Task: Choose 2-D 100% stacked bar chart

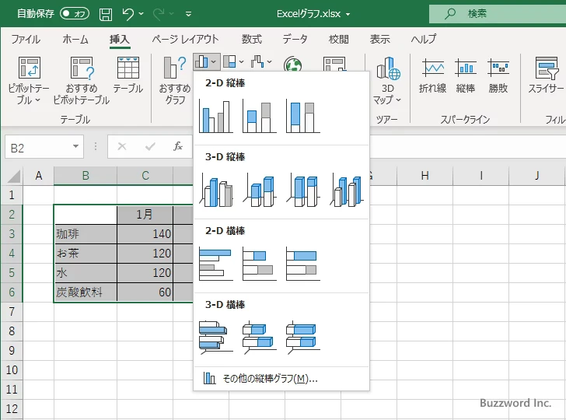Action: [x=303, y=264]
